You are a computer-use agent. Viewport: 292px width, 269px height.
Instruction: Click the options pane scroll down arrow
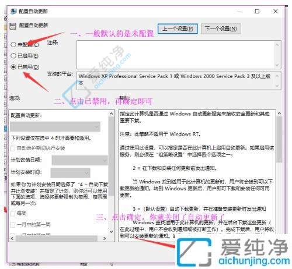click(x=111, y=231)
